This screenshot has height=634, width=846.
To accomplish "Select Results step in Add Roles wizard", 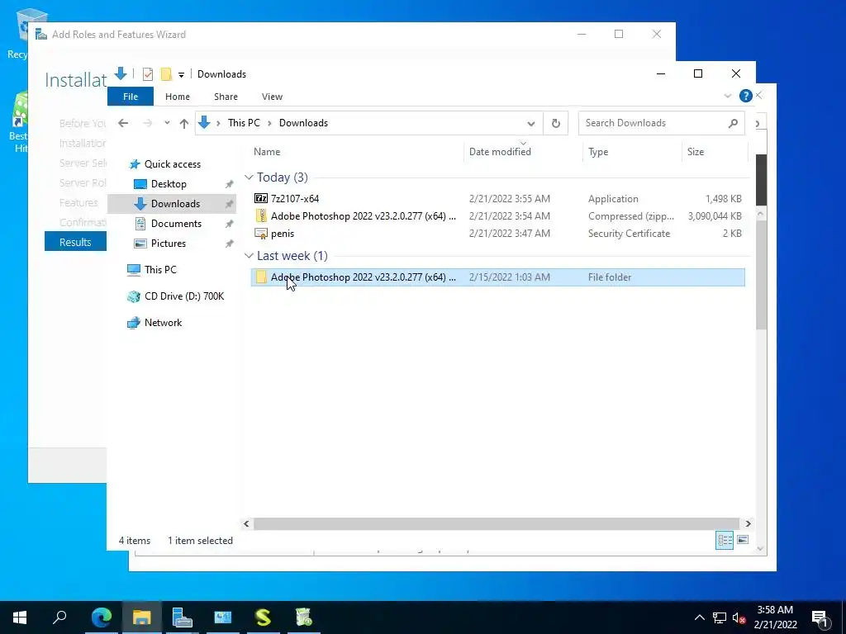I will tap(75, 242).
